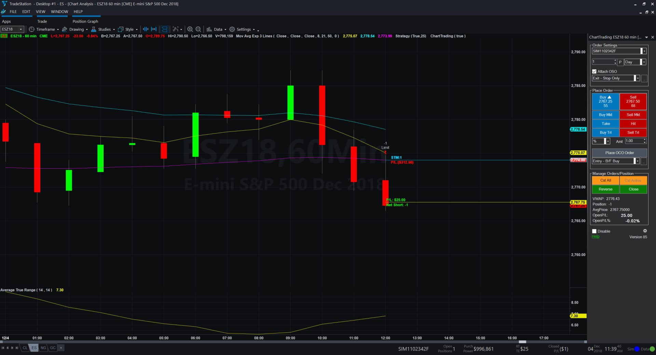Viewport: 656px width, 355px height.
Task: Expand the pointer mode dropdown arrow
Action: tap(181, 30)
